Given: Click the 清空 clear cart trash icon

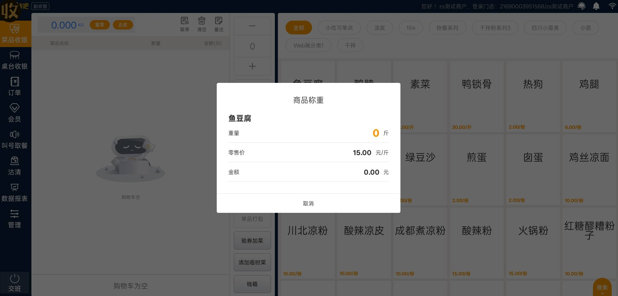Looking at the screenshot, I should pos(202,24).
